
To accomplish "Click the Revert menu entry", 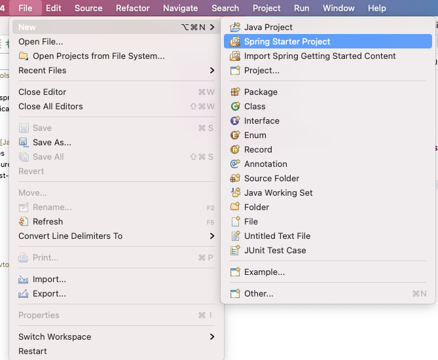I will click(116, 171).
